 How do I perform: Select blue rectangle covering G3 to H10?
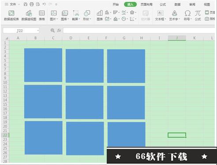[x=126, y=66]
